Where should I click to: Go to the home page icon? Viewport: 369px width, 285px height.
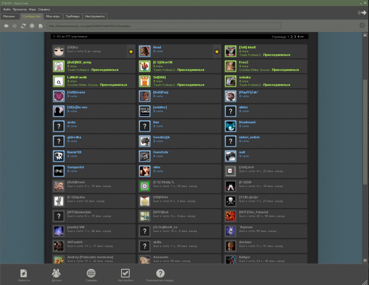[41, 26]
